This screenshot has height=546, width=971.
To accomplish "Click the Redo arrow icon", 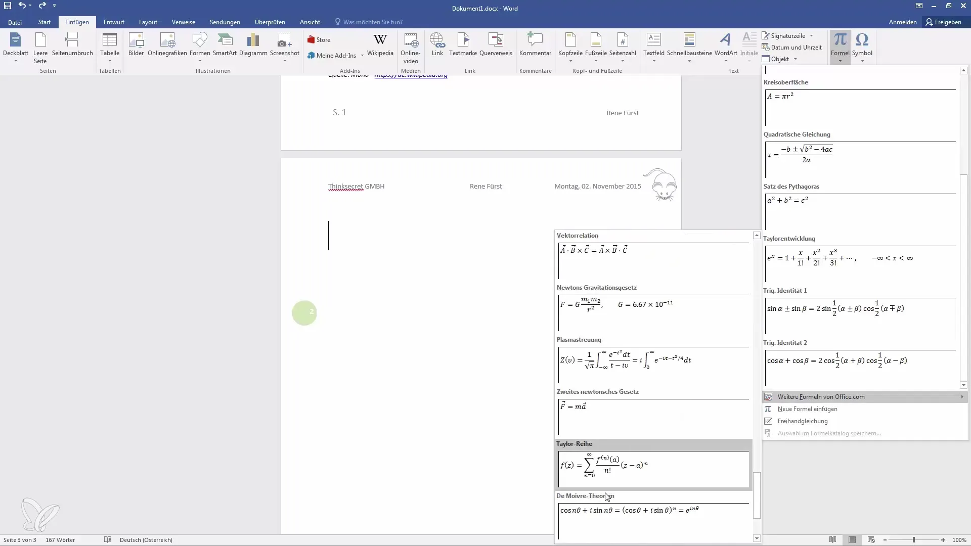I will point(42,6).
